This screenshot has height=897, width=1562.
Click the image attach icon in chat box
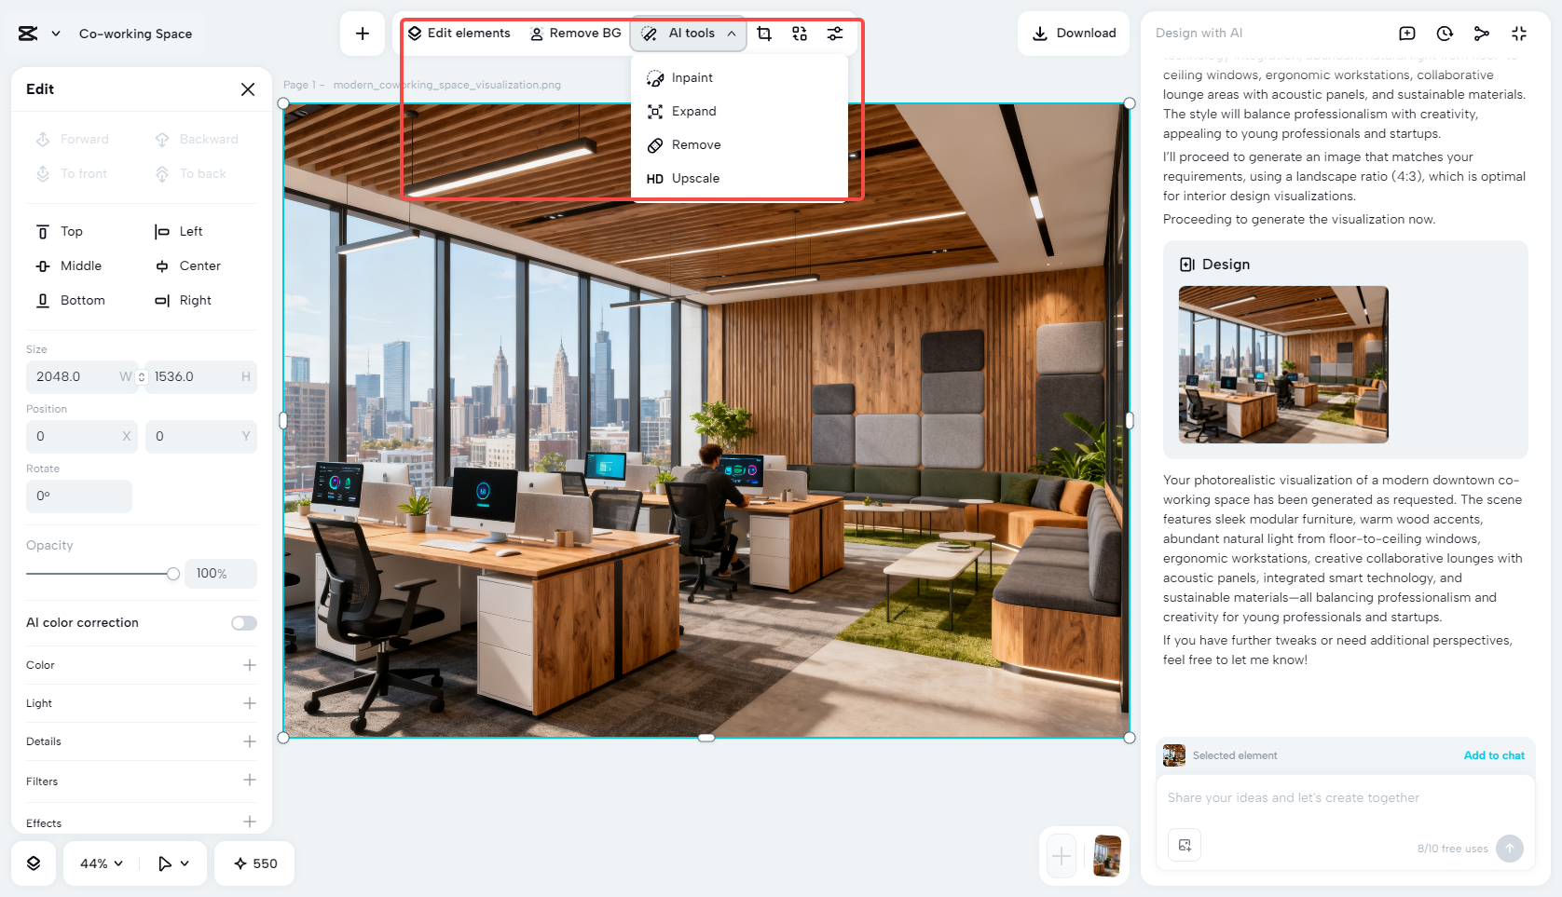tap(1185, 845)
